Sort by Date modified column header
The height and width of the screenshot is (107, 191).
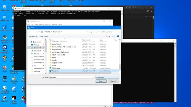click(x=87, y=40)
